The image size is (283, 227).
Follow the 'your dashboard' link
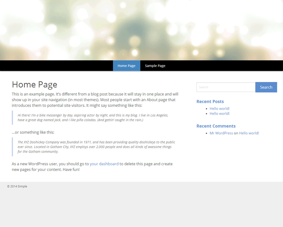point(104,164)
